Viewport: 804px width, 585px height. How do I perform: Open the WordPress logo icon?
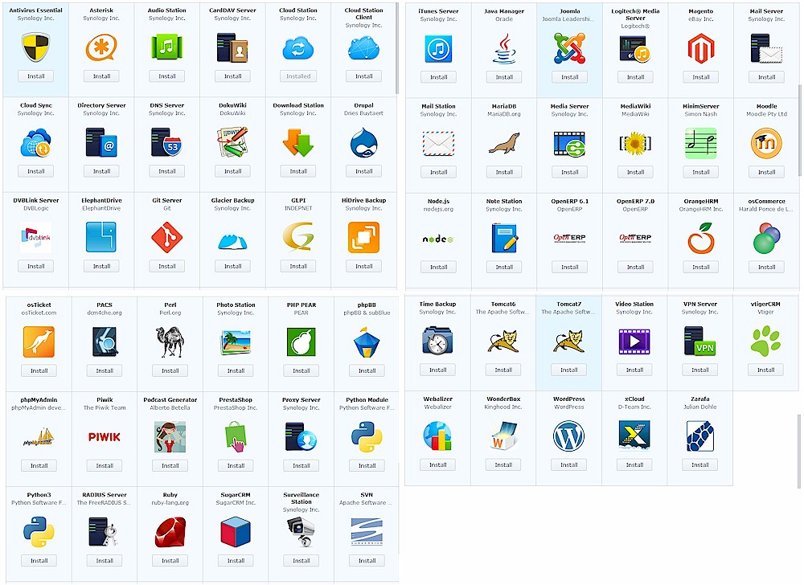pyautogui.click(x=569, y=436)
